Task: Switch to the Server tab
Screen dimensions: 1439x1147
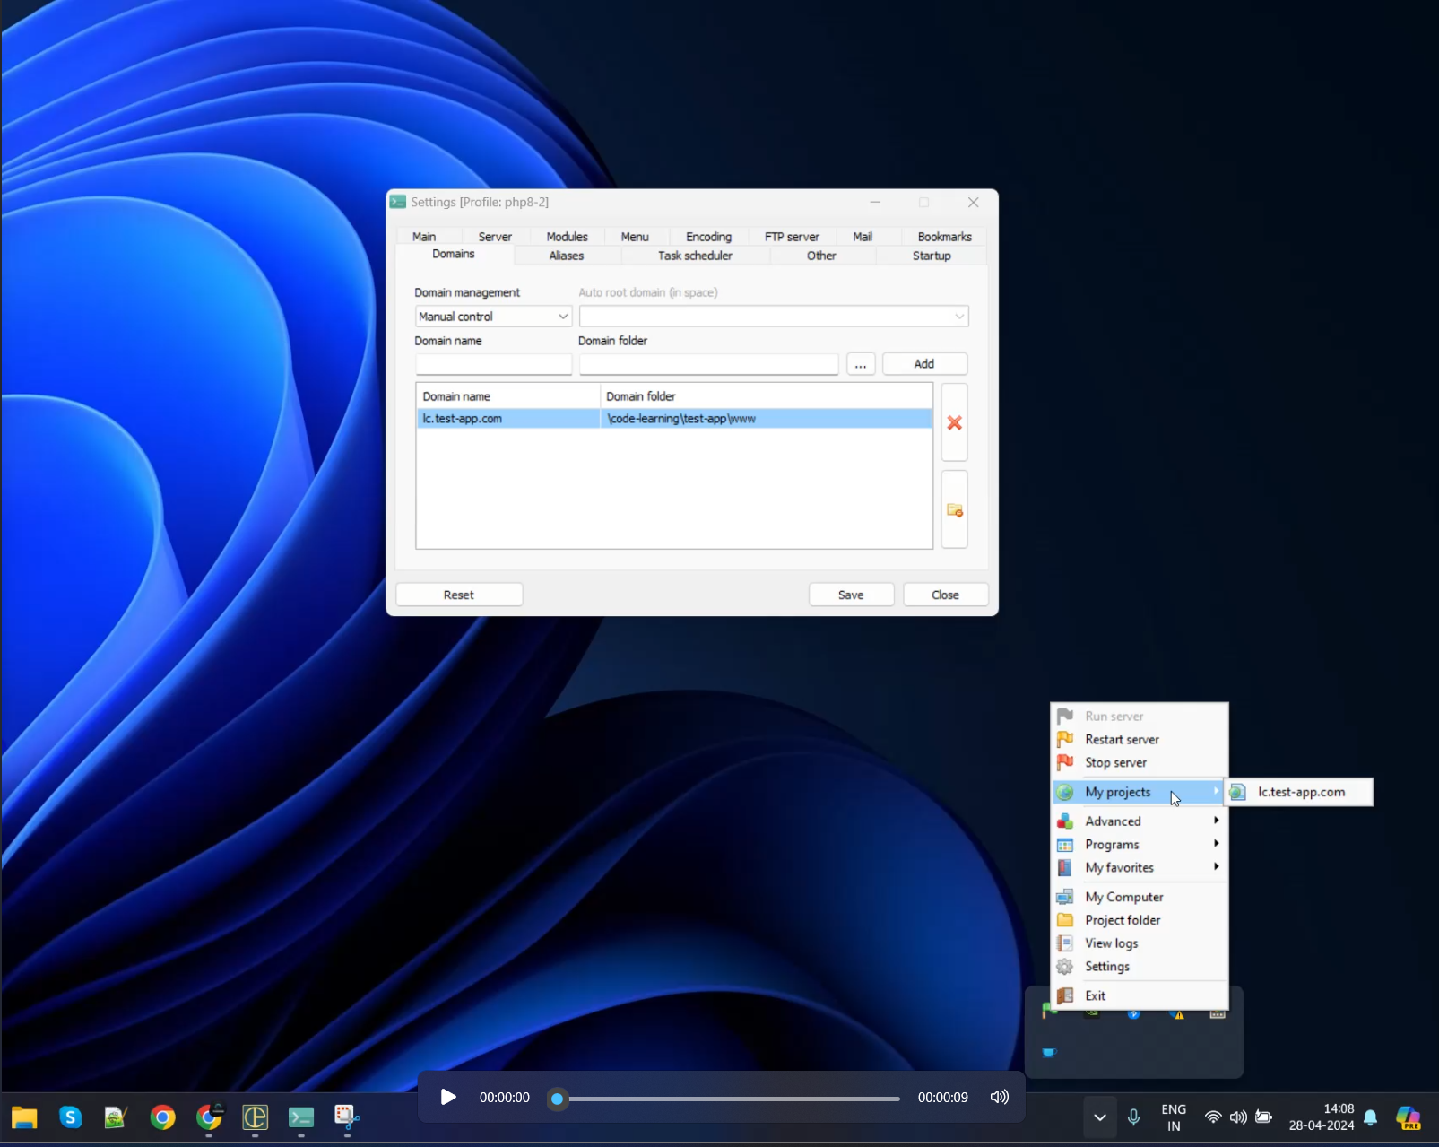Action: tap(495, 237)
